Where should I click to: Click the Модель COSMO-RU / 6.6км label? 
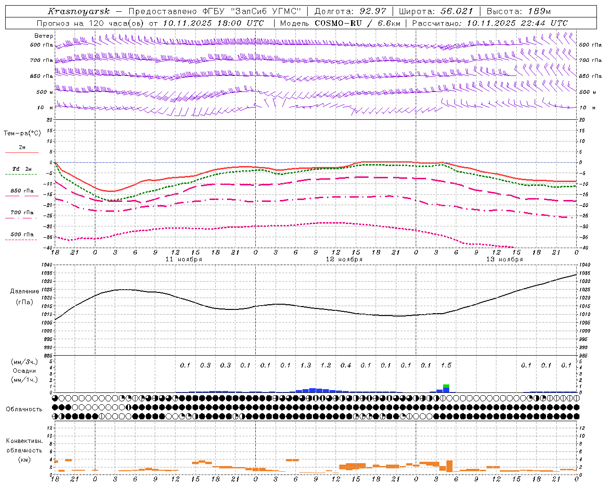pyautogui.click(x=340, y=23)
